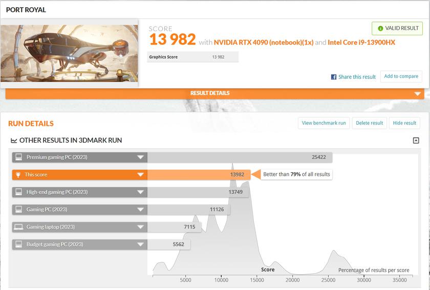Click the monitor icon for Premium gaming PC

coord(18,157)
